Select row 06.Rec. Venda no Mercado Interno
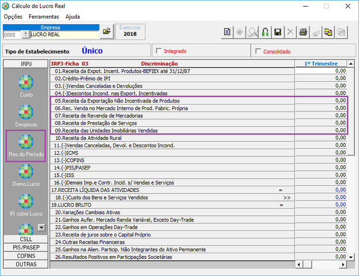 click(172, 108)
